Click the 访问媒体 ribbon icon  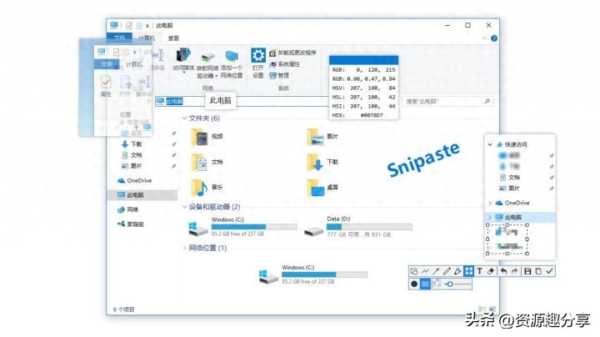183,60
